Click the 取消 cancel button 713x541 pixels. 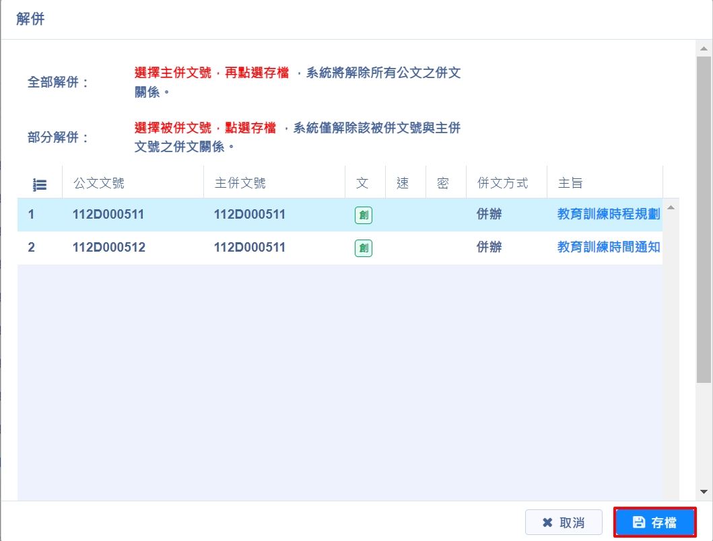click(564, 522)
